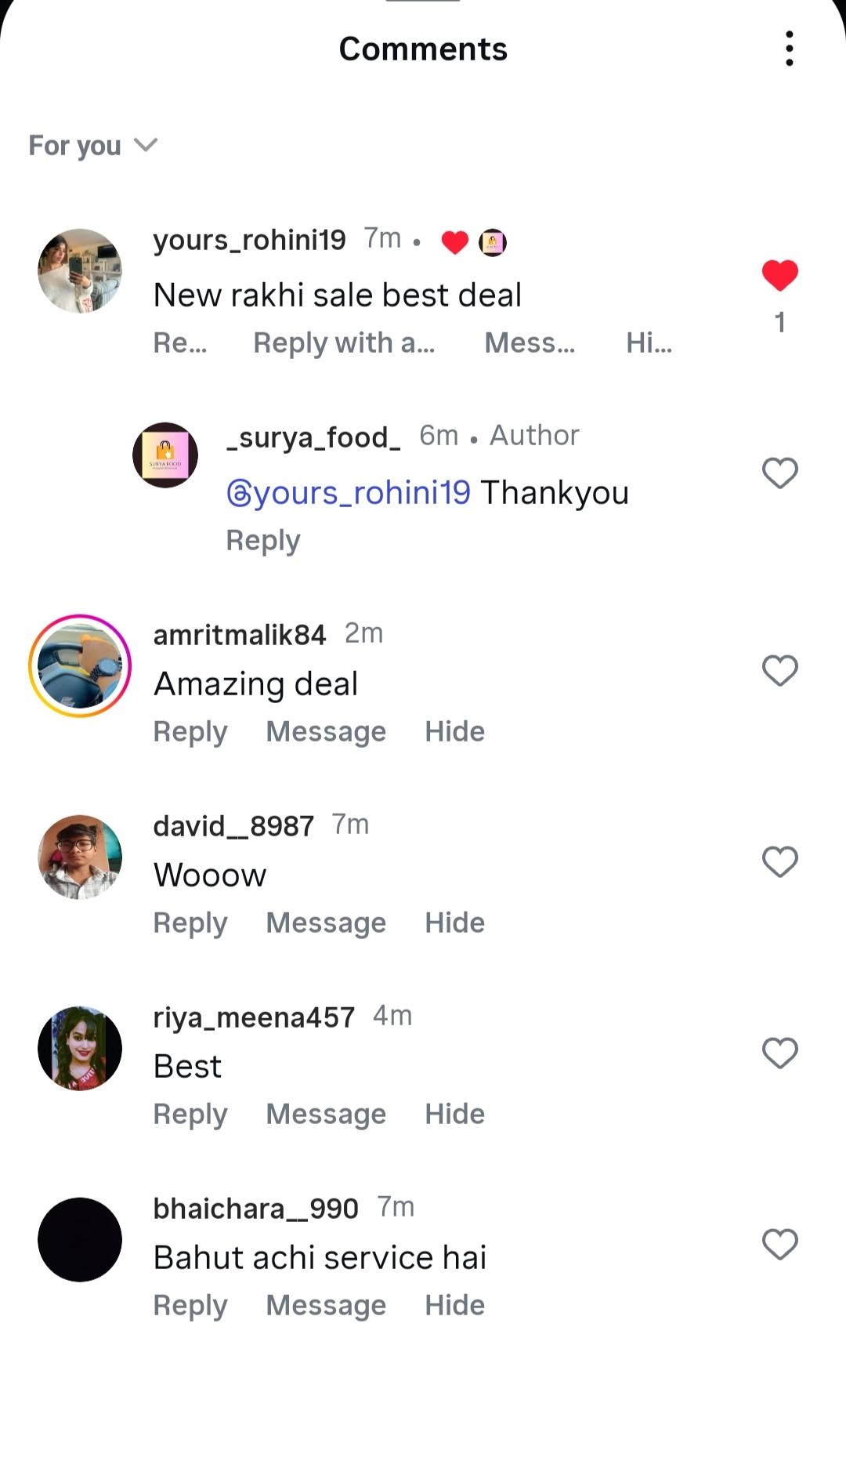Like david__8987's Wooow comment
846x1472 pixels.
tap(779, 861)
